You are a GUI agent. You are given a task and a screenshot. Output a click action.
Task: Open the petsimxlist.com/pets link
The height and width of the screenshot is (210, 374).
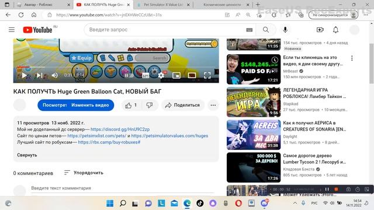(x=97, y=136)
